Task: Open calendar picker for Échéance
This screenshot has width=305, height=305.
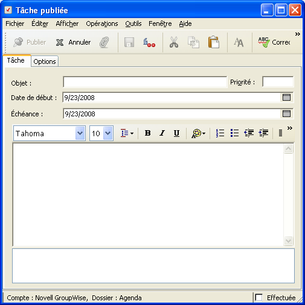Action: pyautogui.click(x=286, y=114)
